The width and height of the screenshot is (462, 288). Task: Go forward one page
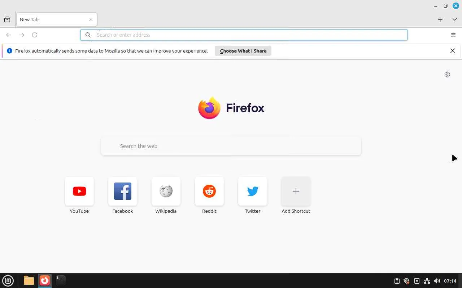click(22, 35)
